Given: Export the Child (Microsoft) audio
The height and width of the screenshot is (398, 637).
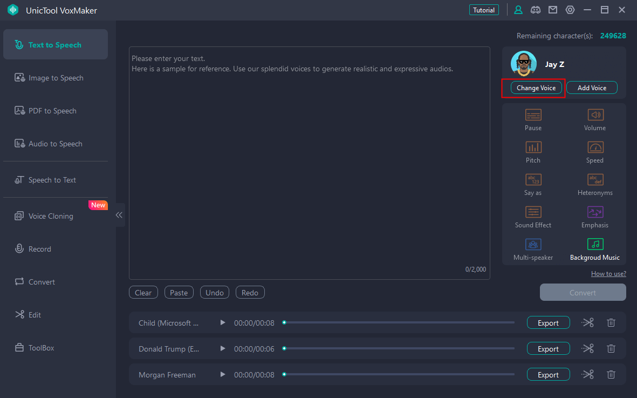Looking at the screenshot, I should tap(548, 322).
